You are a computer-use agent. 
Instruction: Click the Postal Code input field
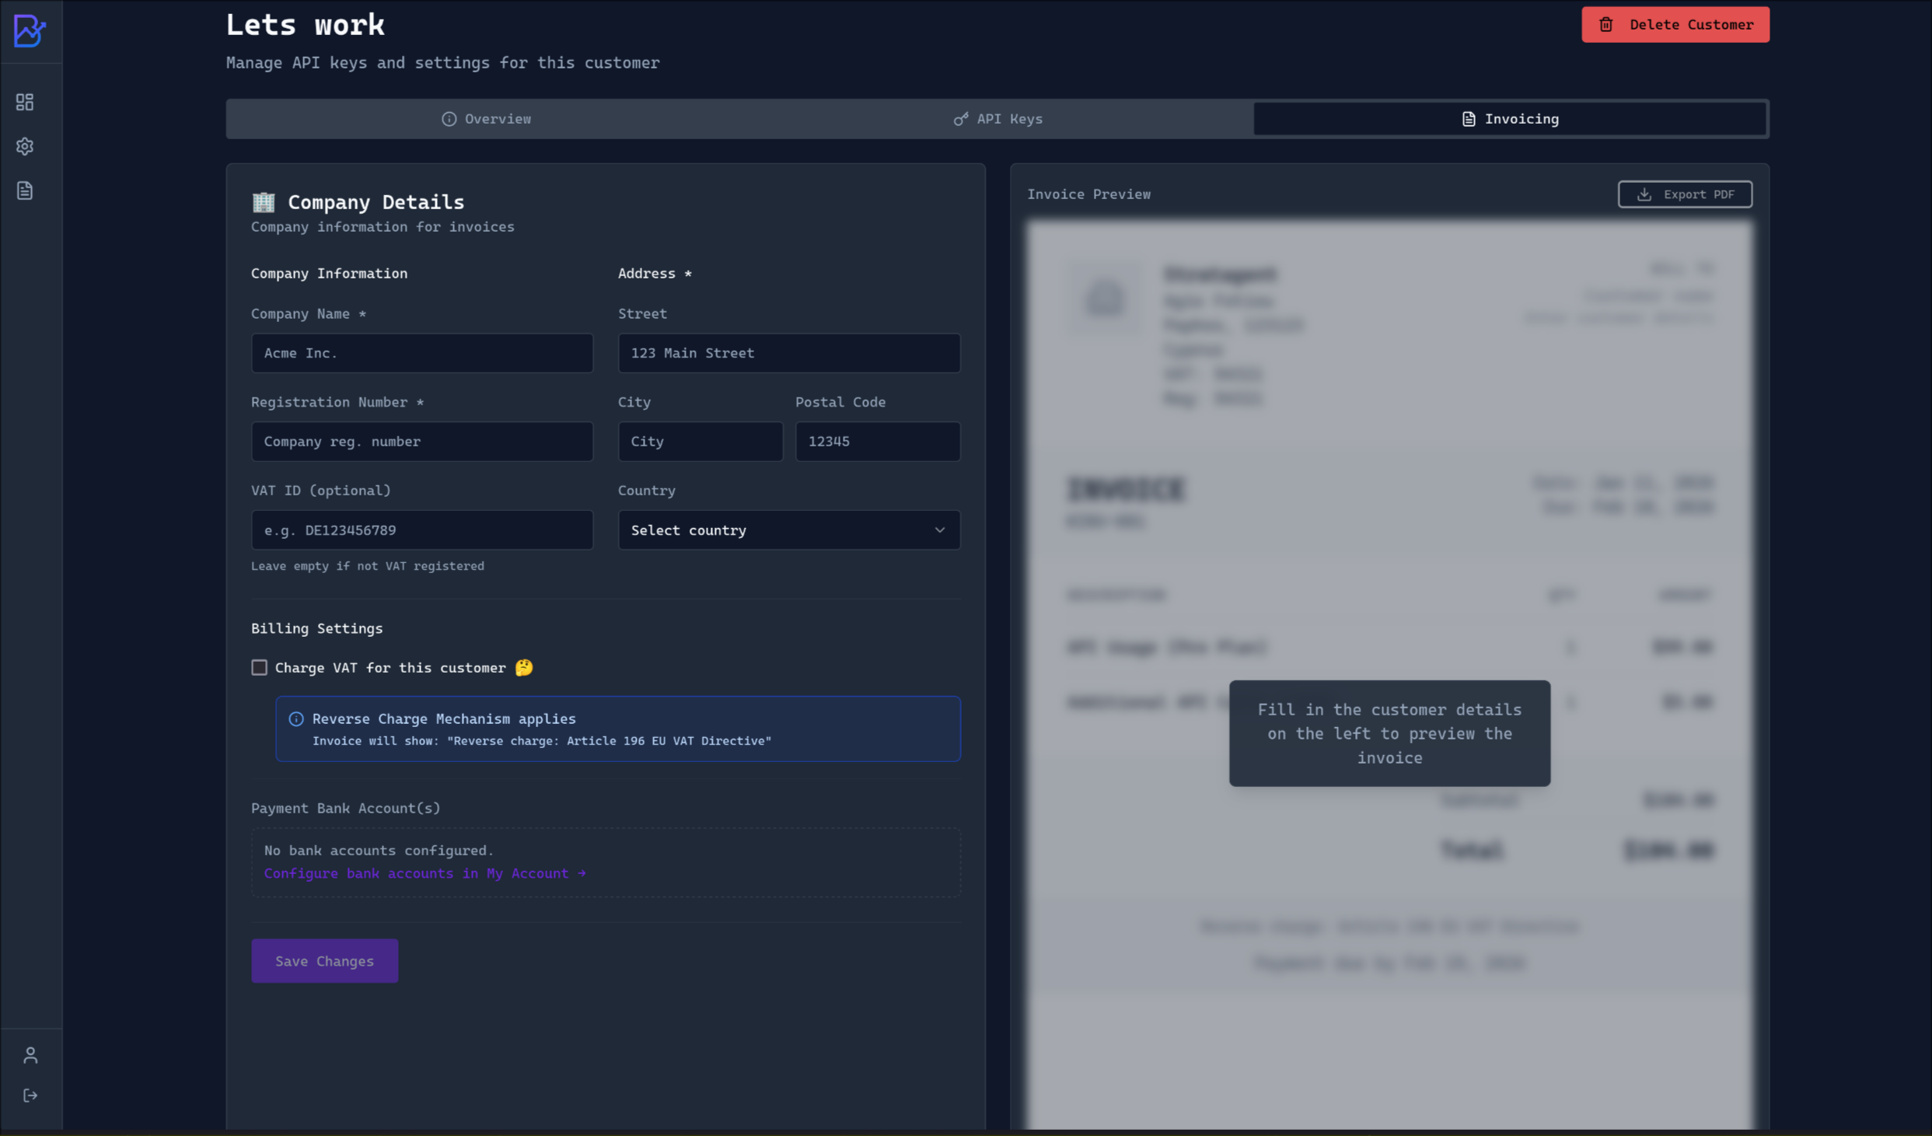click(x=877, y=441)
